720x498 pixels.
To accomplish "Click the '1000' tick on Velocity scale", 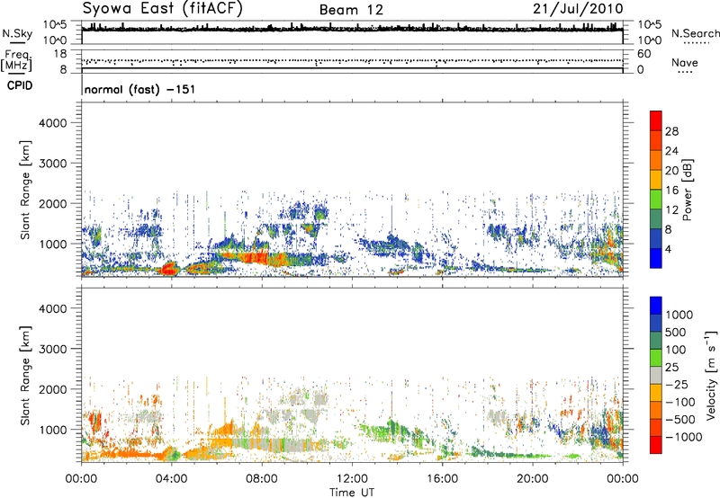I will [x=679, y=315].
